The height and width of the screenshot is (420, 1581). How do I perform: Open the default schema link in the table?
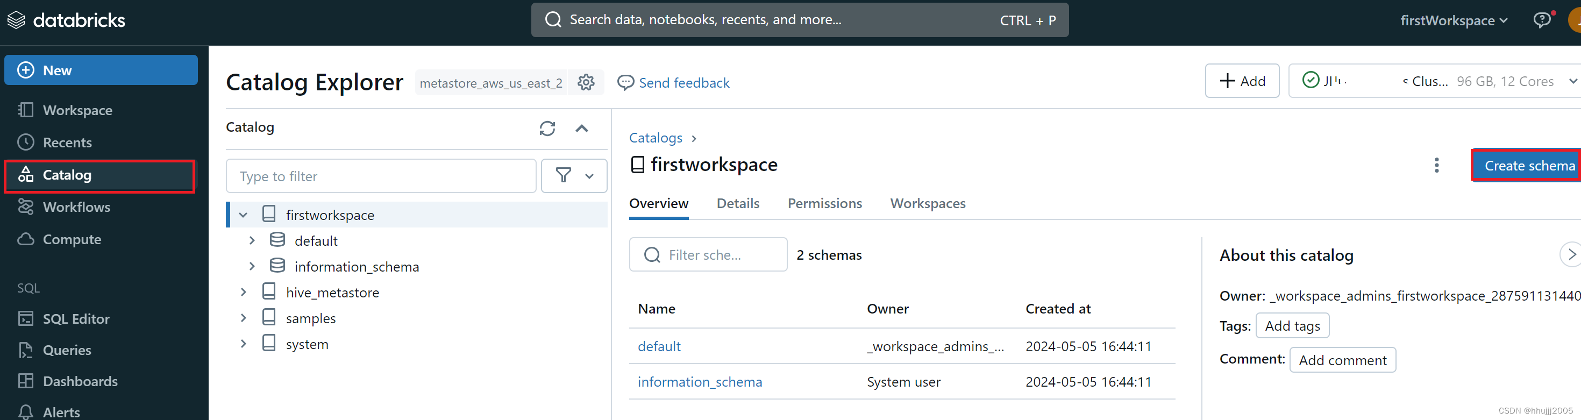pyautogui.click(x=659, y=346)
